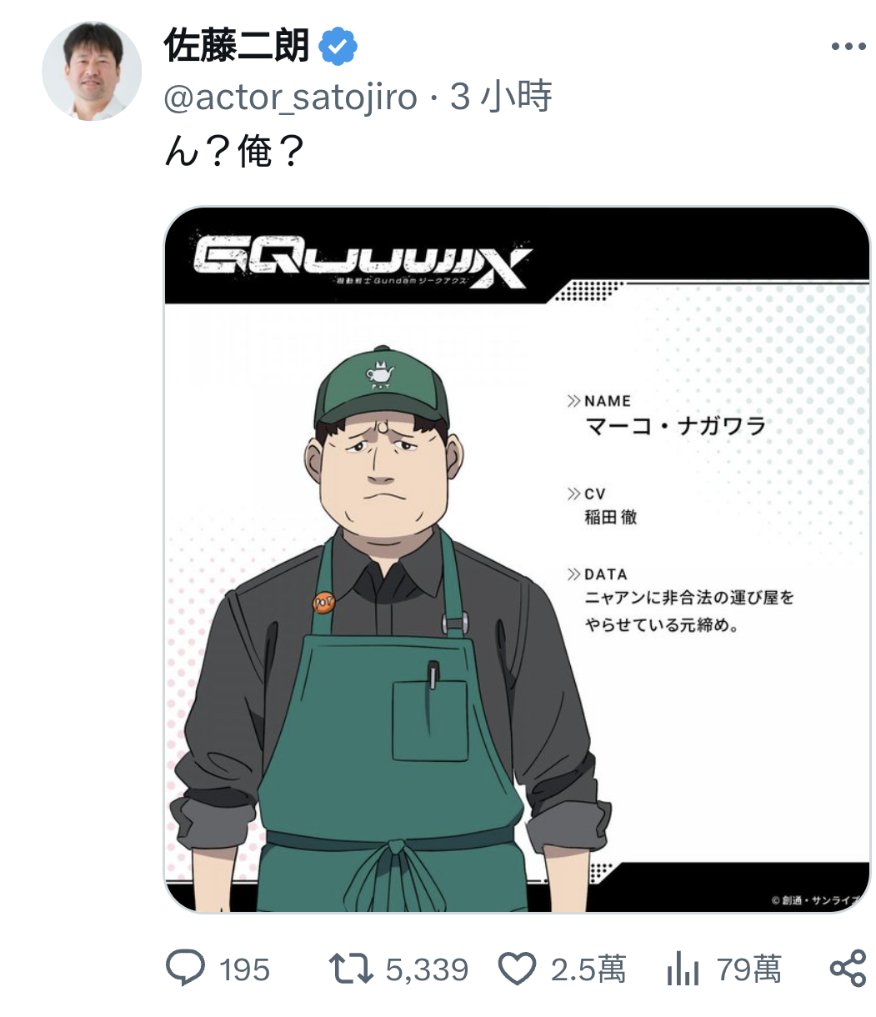Click the share icon
This screenshot has width=876, height=1017.
(x=848, y=969)
